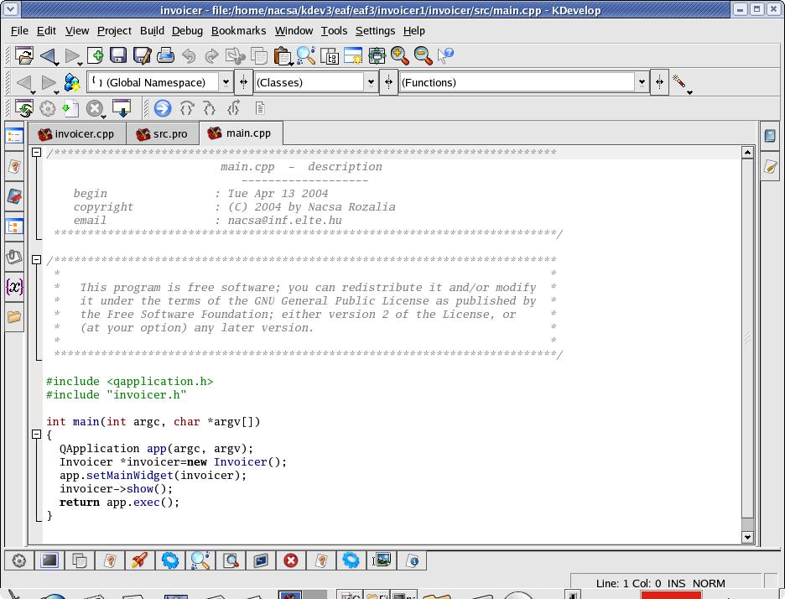Toggle the rocket tool view at bottom
Image resolution: width=785 pixels, height=599 pixels.
[x=140, y=560]
